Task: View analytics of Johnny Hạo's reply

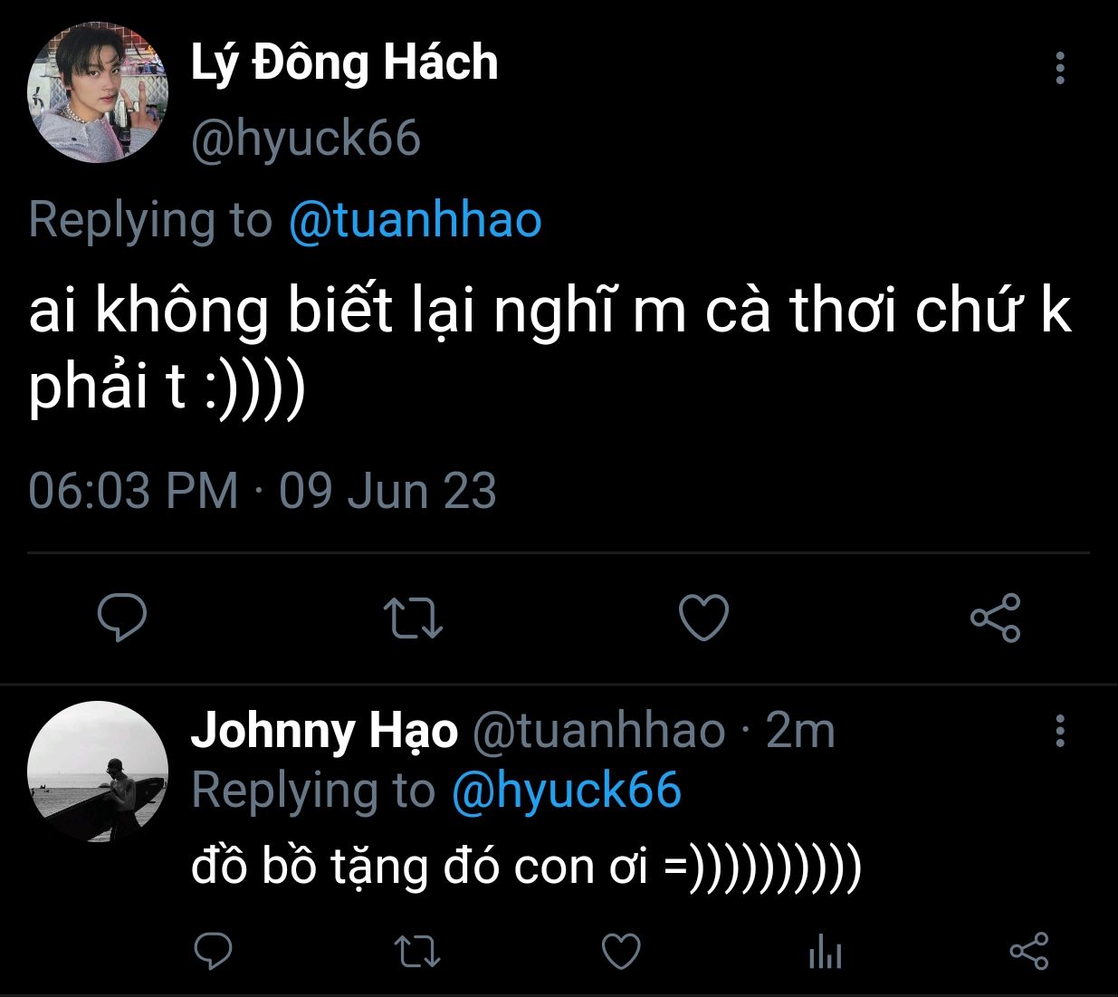Action: tap(825, 951)
